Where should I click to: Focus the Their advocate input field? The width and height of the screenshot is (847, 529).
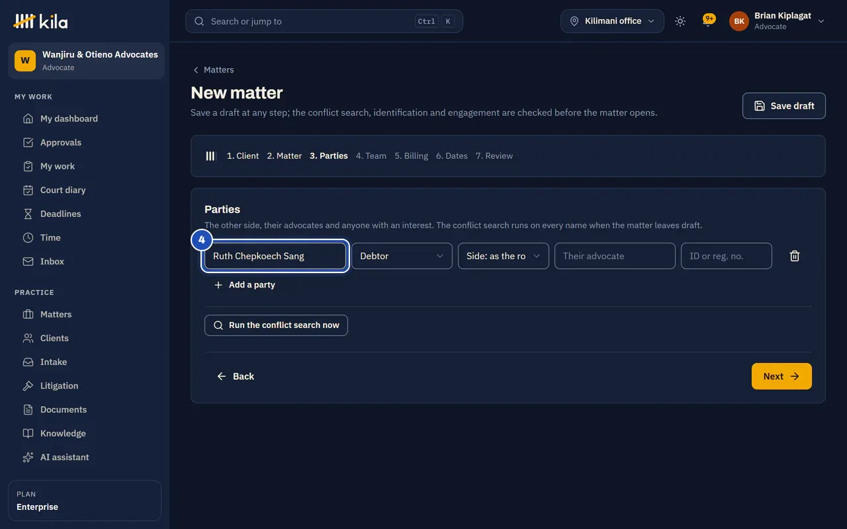point(615,256)
